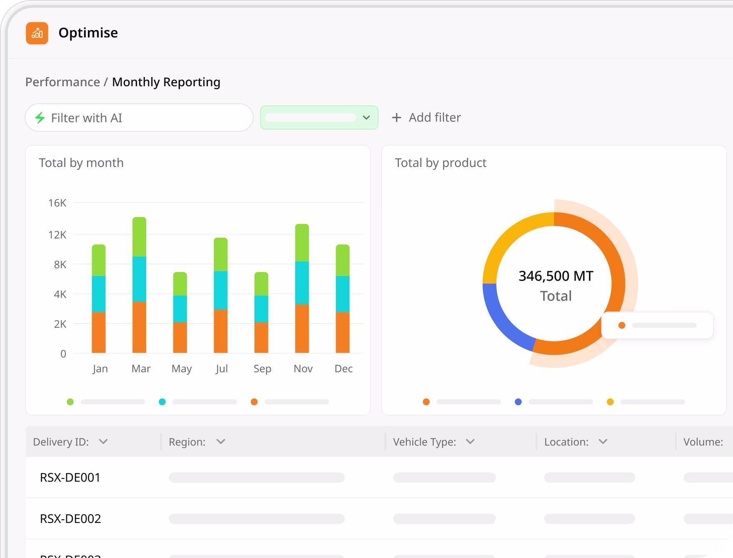Open the Region column dropdown chevron

(x=221, y=441)
